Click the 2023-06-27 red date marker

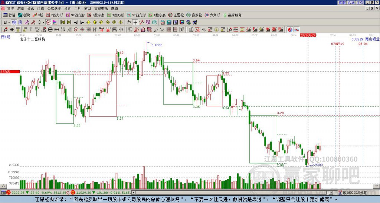point(308,35)
